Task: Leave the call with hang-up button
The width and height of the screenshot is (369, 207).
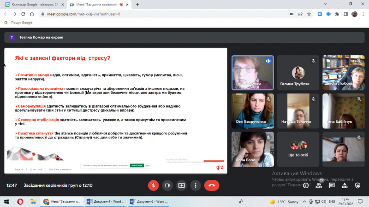Action: point(212,185)
